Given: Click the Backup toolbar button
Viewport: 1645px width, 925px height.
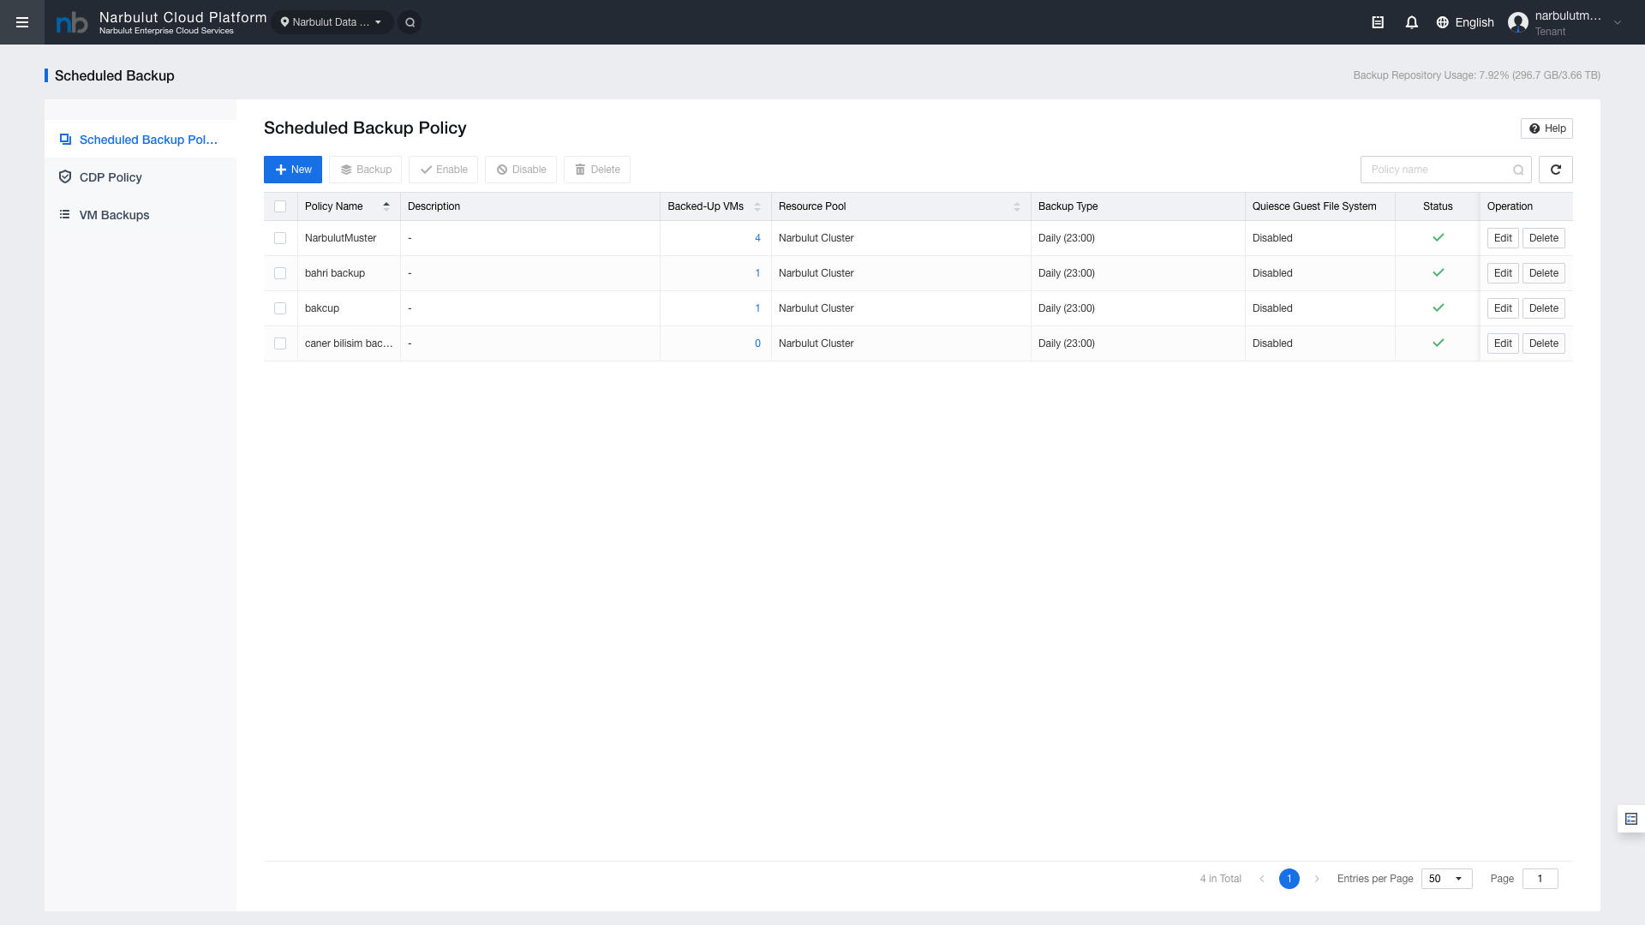Looking at the screenshot, I should 366,170.
